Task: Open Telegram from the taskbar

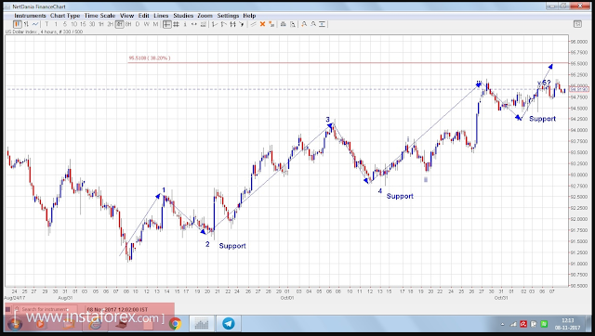Action: point(229,324)
